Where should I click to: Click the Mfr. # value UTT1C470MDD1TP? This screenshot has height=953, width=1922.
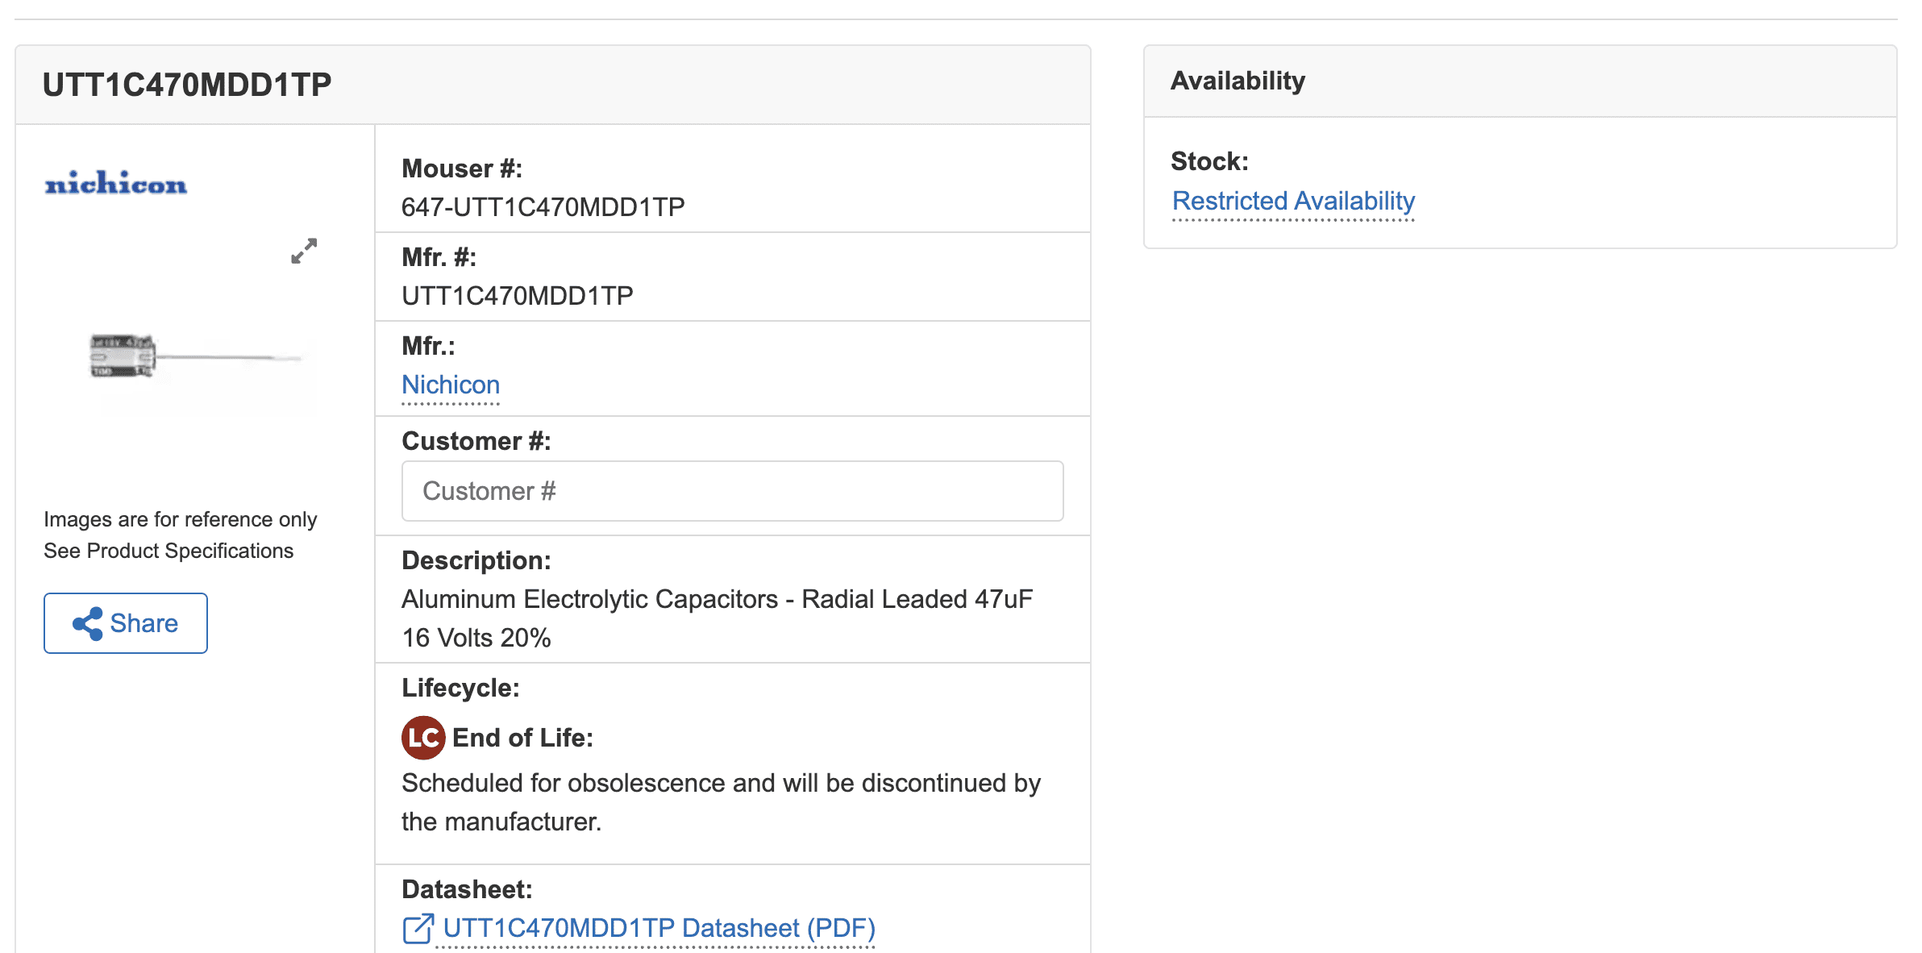pos(517,296)
